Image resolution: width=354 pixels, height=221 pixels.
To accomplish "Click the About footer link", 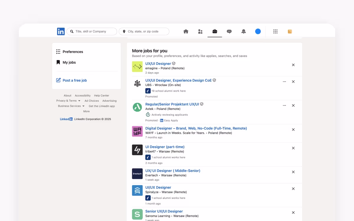I will [68, 95].
